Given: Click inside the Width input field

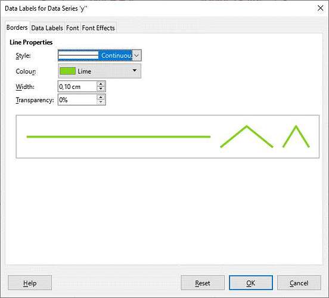Looking at the screenshot, I should pyautogui.click(x=77, y=86).
